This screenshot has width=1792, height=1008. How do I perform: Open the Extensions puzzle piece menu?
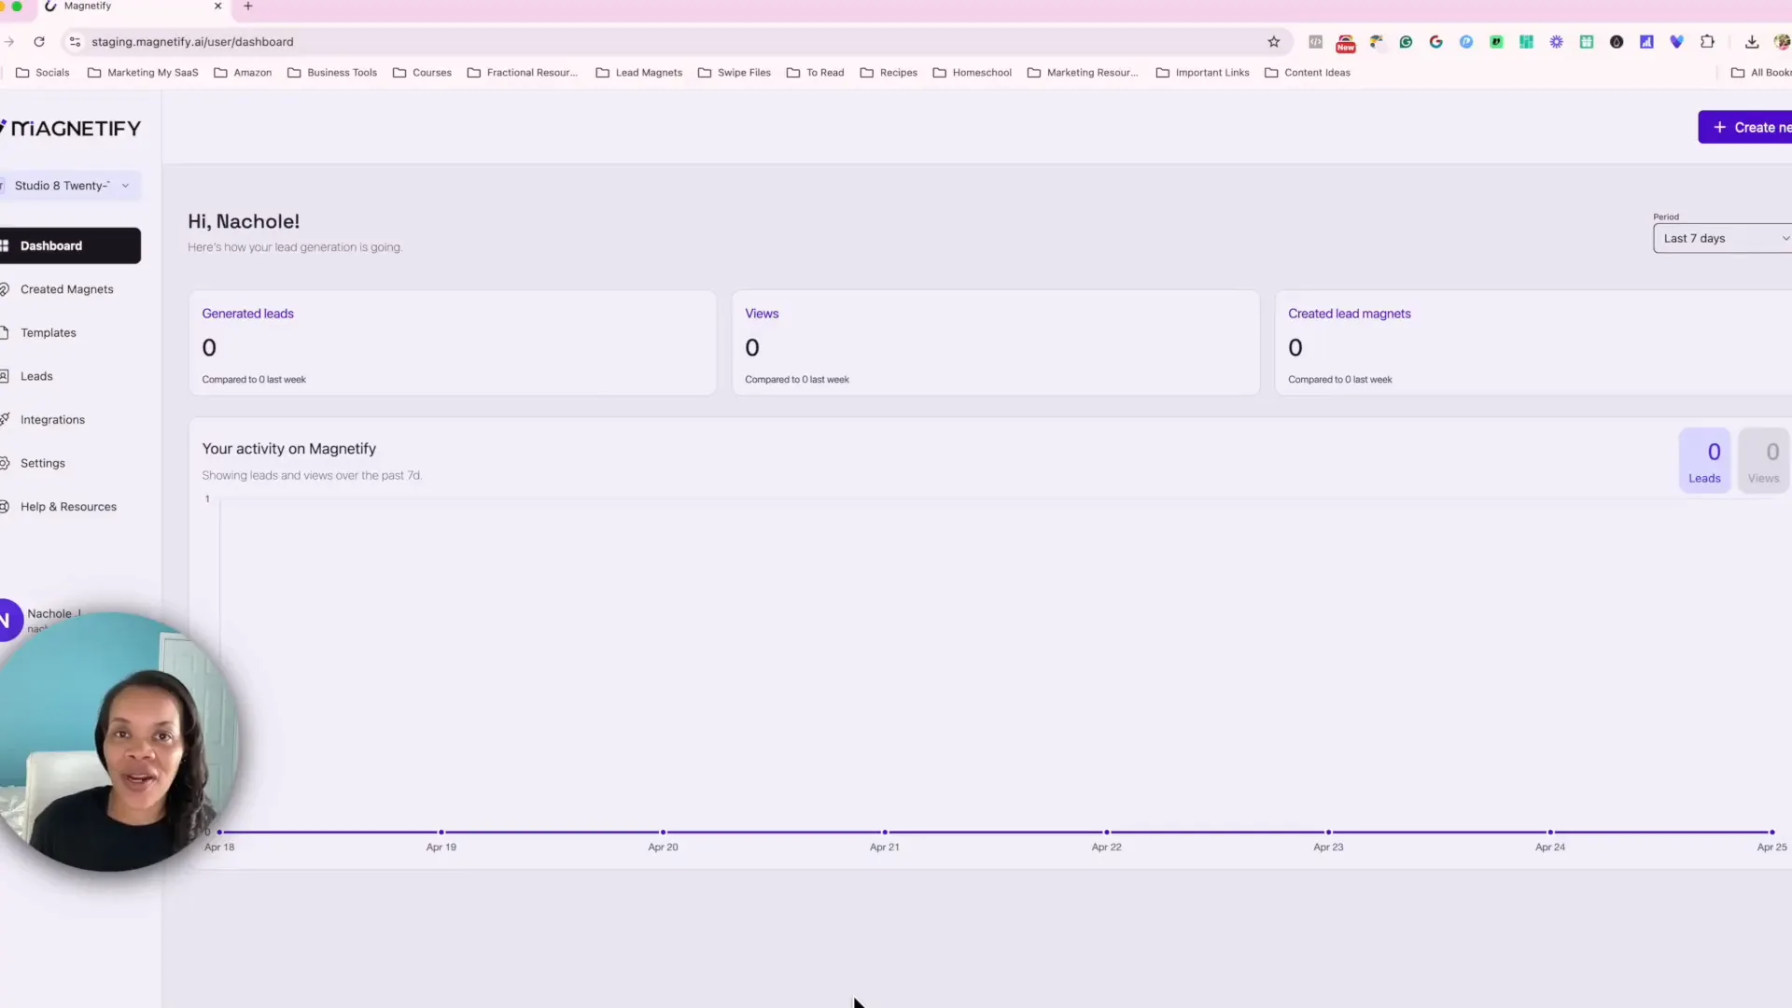coord(1707,42)
